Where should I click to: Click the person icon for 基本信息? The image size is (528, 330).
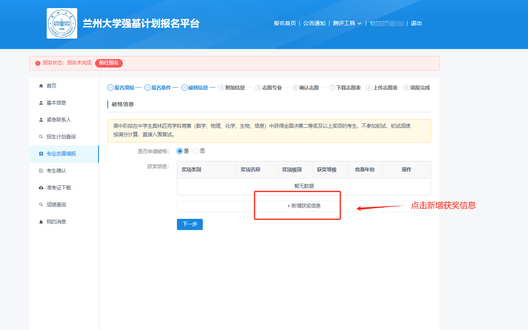click(x=41, y=103)
